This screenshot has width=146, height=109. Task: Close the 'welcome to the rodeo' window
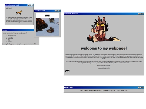point(142,14)
